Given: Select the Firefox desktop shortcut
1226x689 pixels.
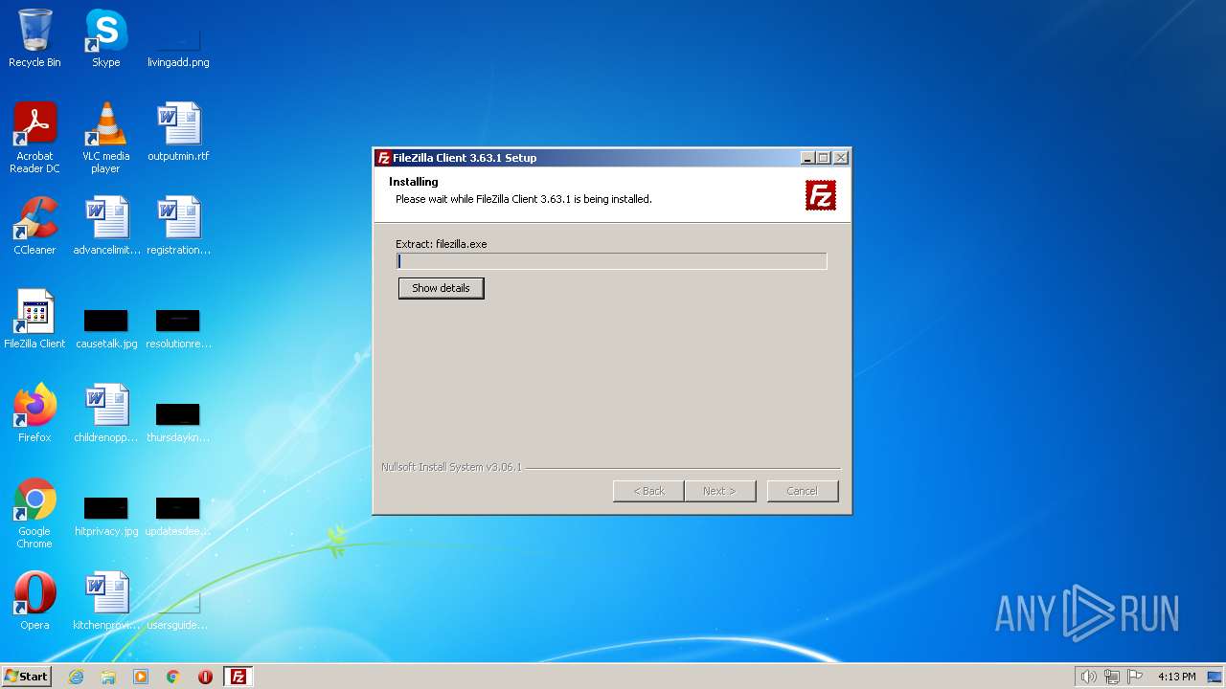Looking at the screenshot, I should [x=34, y=413].
